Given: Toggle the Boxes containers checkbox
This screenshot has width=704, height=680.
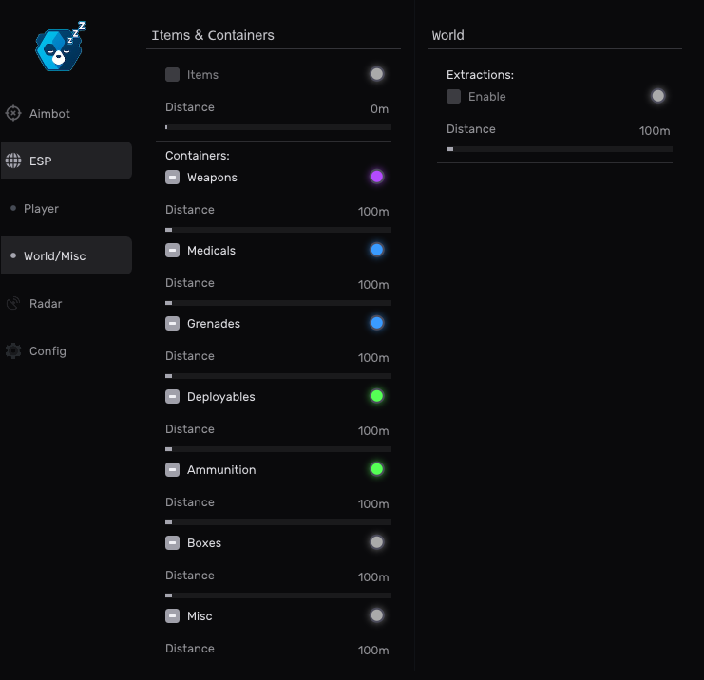Looking at the screenshot, I should point(173,543).
